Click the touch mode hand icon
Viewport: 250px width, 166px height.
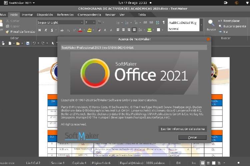point(3,43)
